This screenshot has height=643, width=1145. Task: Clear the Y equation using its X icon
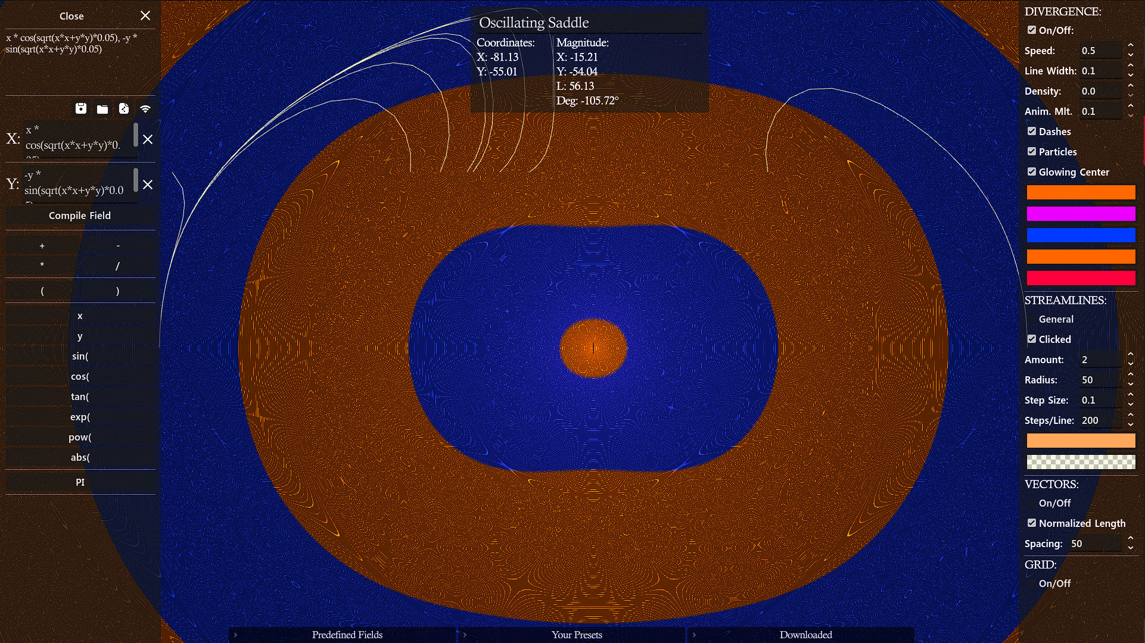[x=148, y=185]
